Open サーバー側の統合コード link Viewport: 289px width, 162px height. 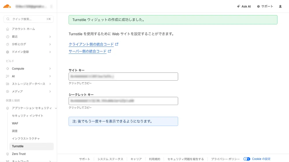click(x=88, y=51)
